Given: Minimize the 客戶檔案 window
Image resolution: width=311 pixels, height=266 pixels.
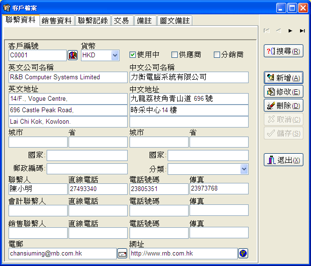Looking at the screenshot, I should pos(281,8).
